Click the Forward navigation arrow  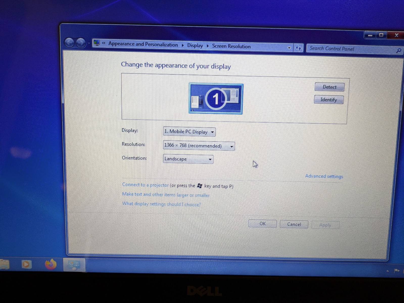(x=81, y=43)
